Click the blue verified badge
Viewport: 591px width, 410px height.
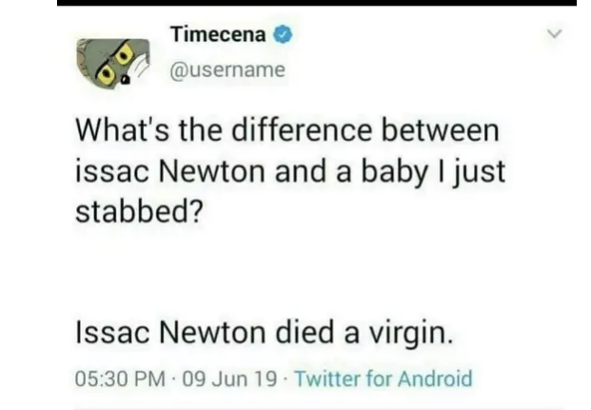(283, 36)
